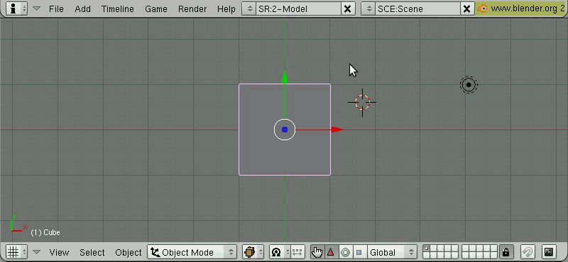Delete current screen with SR X button
Viewport: 568px width, 262px height.
tap(347, 8)
